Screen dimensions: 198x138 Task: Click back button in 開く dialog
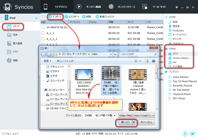click(43, 54)
